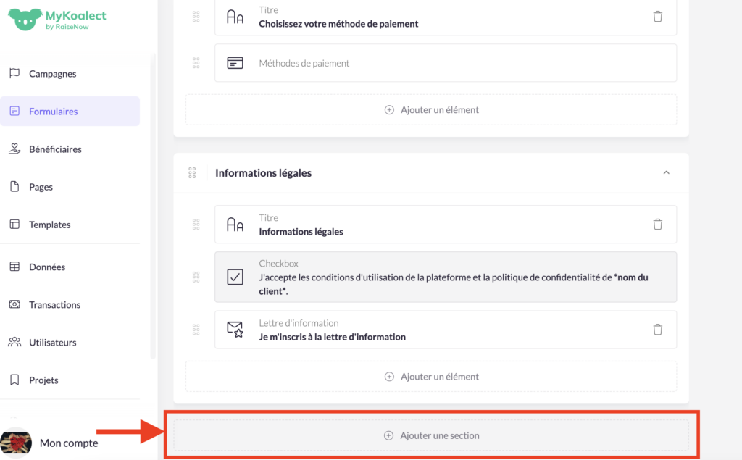Viewport: 742px width, 460px height.
Task: Open the Bénéficiaires menu item
Action: coord(55,149)
